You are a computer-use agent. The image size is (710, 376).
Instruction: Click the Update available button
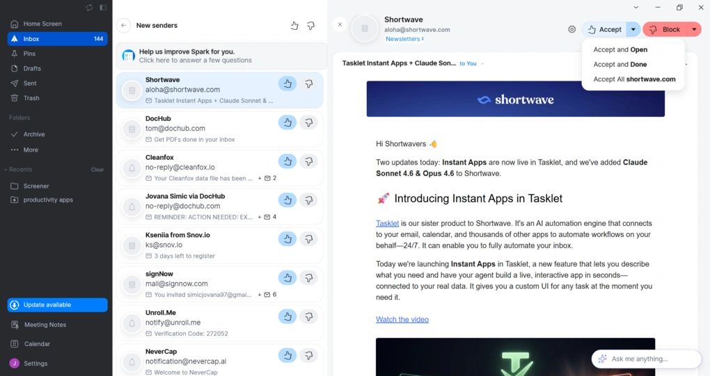[57, 305]
